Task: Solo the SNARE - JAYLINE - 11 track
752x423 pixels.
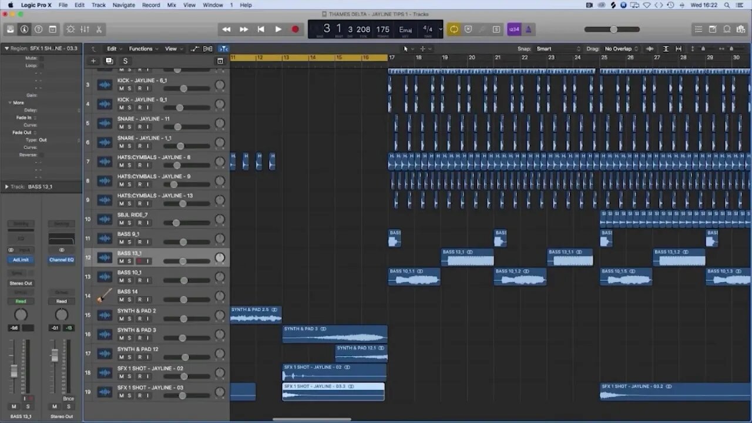Action: click(130, 127)
